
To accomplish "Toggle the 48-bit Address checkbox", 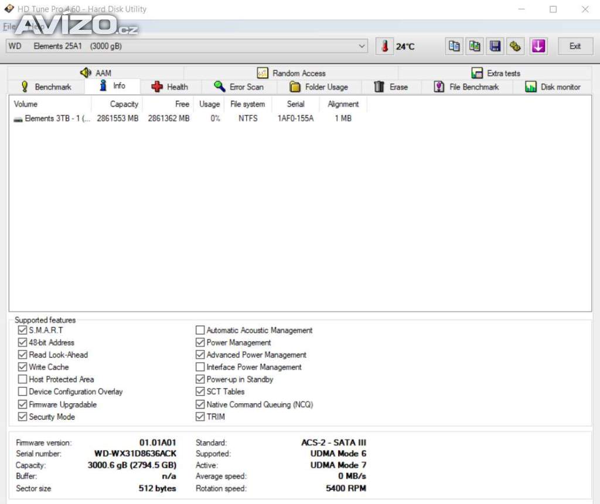I will (23, 342).
